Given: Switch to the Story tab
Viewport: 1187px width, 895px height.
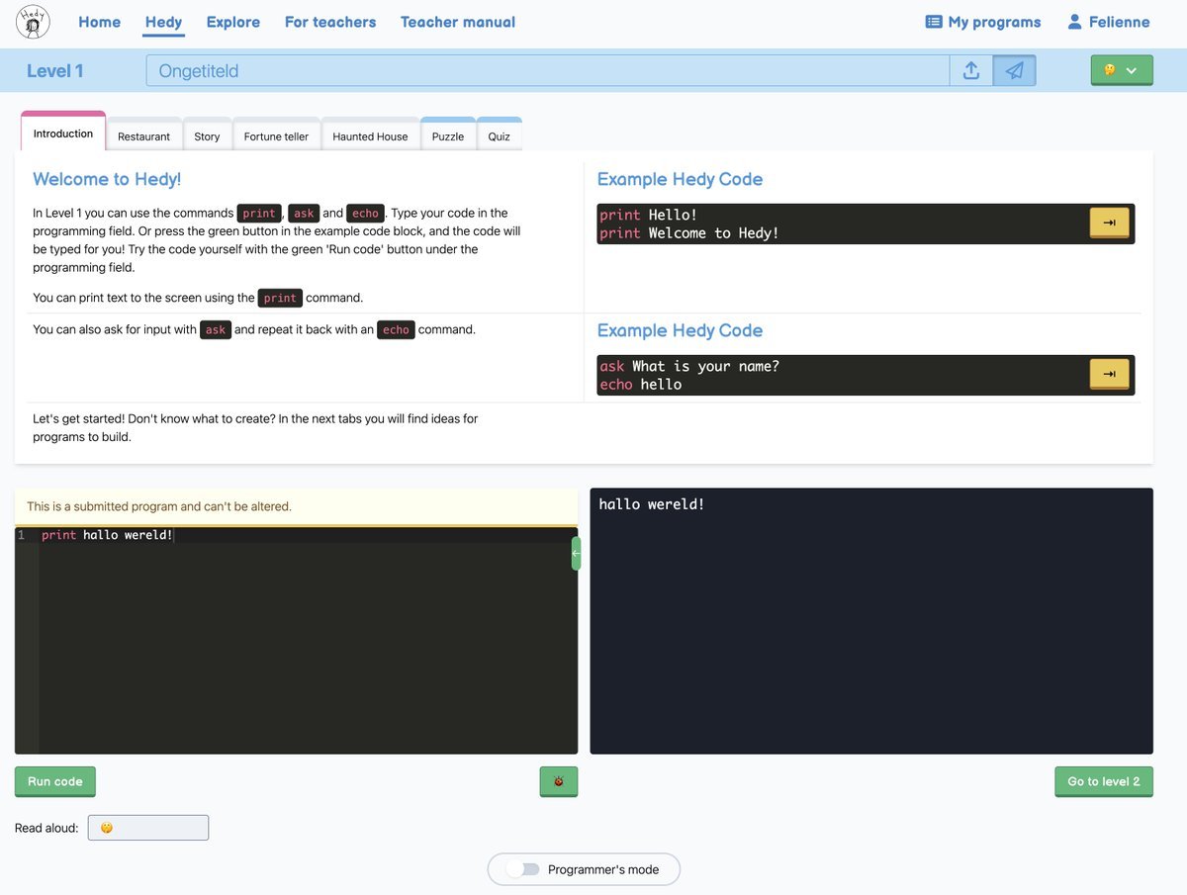Looking at the screenshot, I should [x=207, y=136].
